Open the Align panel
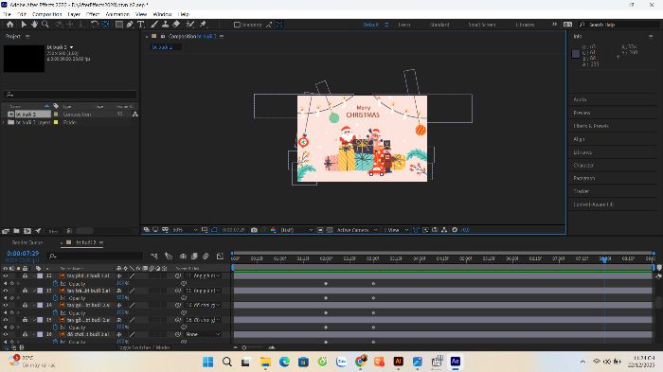Screen dimensions: 663x372 (579, 139)
